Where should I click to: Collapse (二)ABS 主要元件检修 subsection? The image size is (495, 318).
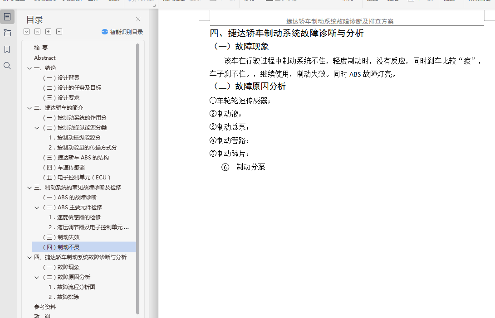37,207
